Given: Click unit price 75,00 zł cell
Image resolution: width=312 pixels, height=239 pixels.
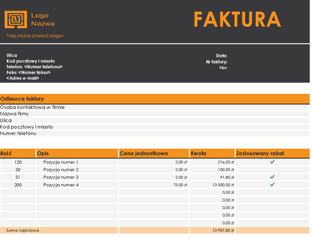Looking at the screenshot, I should point(153,185).
